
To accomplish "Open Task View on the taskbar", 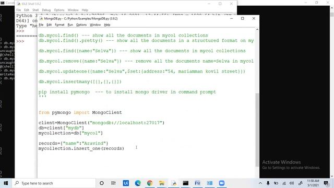I will point(113,183).
